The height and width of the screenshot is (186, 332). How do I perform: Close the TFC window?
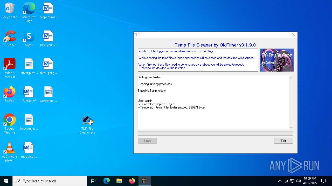[294, 35]
